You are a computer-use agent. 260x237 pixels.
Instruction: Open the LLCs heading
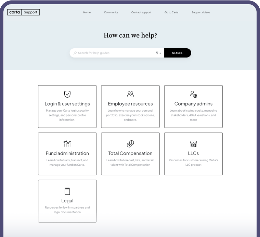point(193,153)
